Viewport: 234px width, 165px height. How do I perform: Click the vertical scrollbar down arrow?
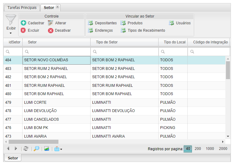coord(228,136)
